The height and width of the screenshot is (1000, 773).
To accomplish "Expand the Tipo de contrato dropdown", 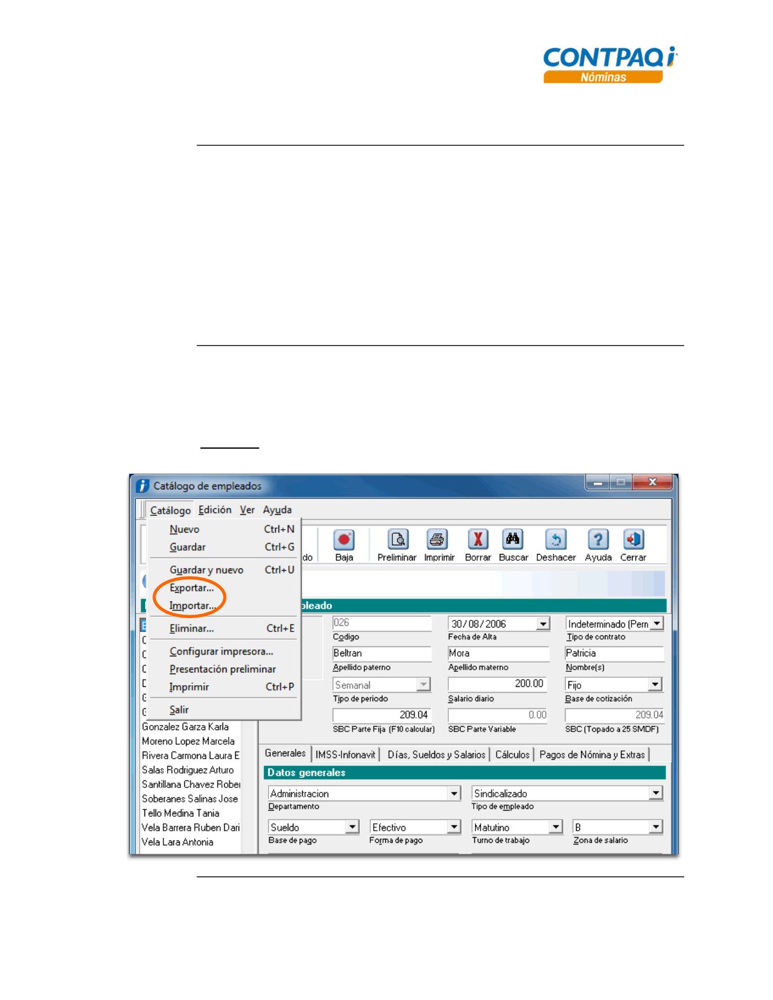I will click(x=657, y=624).
